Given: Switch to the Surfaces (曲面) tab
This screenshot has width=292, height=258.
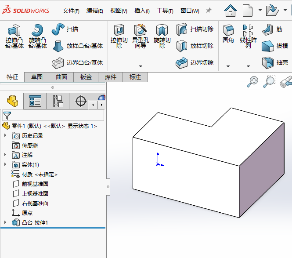Looking at the screenshot, I should click(61, 77).
